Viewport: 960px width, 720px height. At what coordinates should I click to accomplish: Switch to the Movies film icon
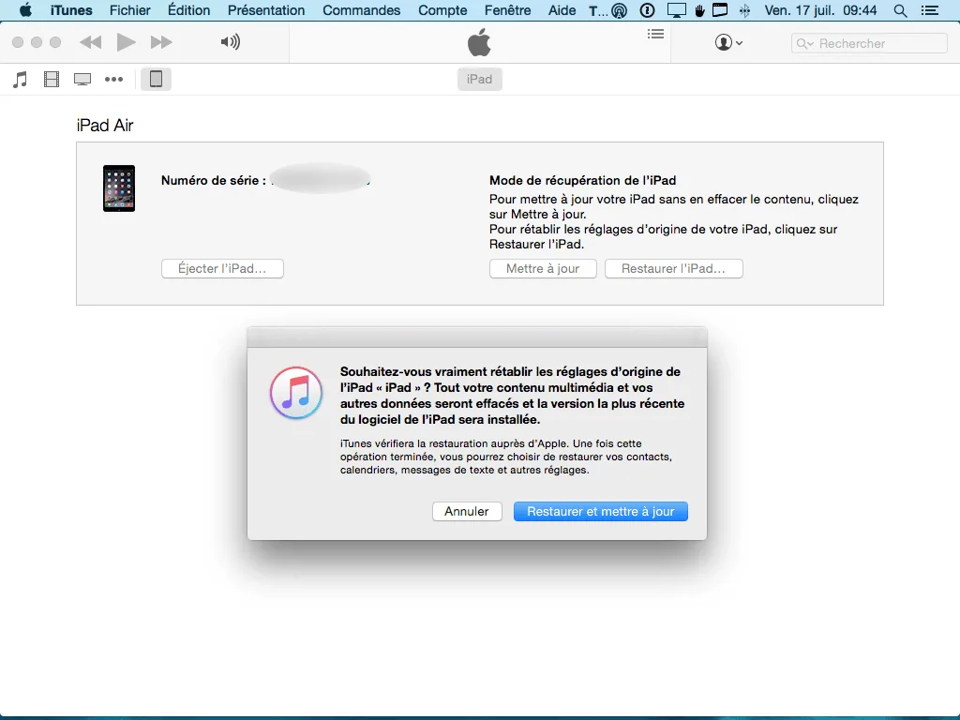[52, 80]
